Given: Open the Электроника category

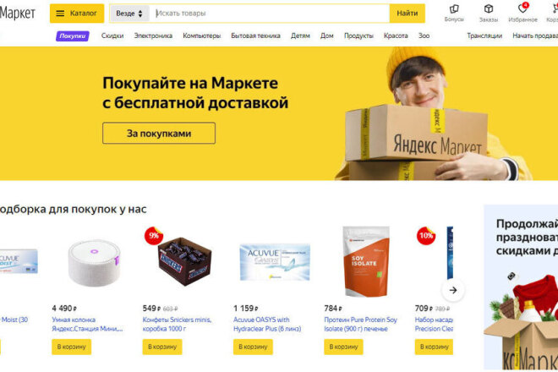Looking at the screenshot, I should (x=153, y=36).
